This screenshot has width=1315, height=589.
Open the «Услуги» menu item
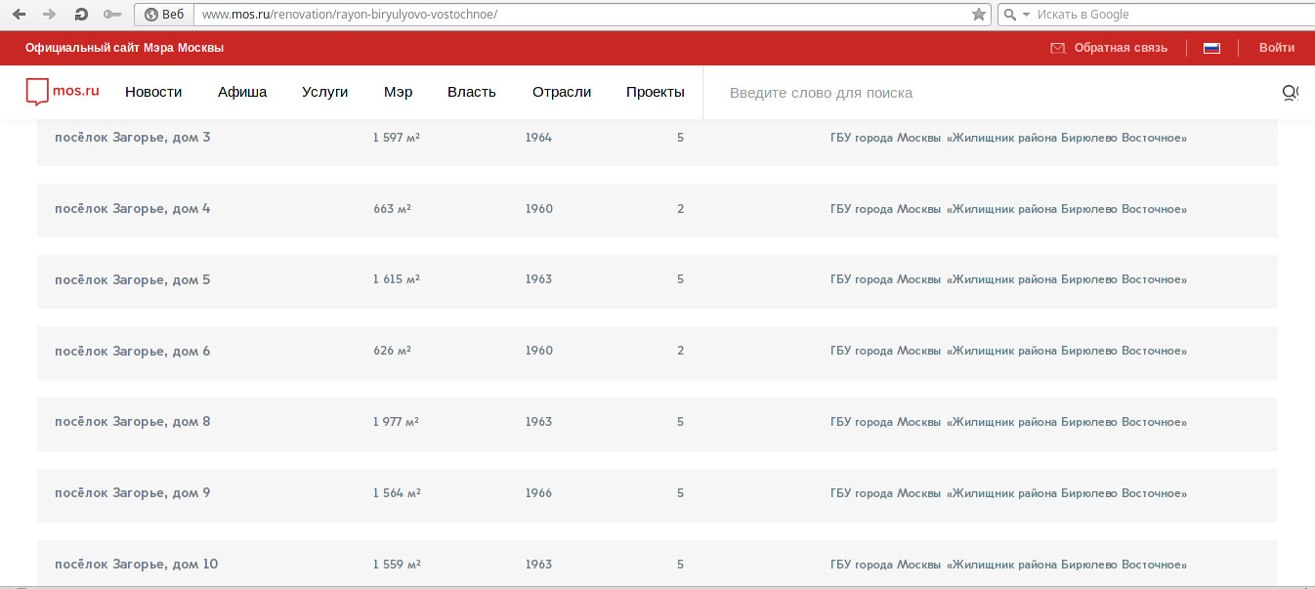pos(325,92)
